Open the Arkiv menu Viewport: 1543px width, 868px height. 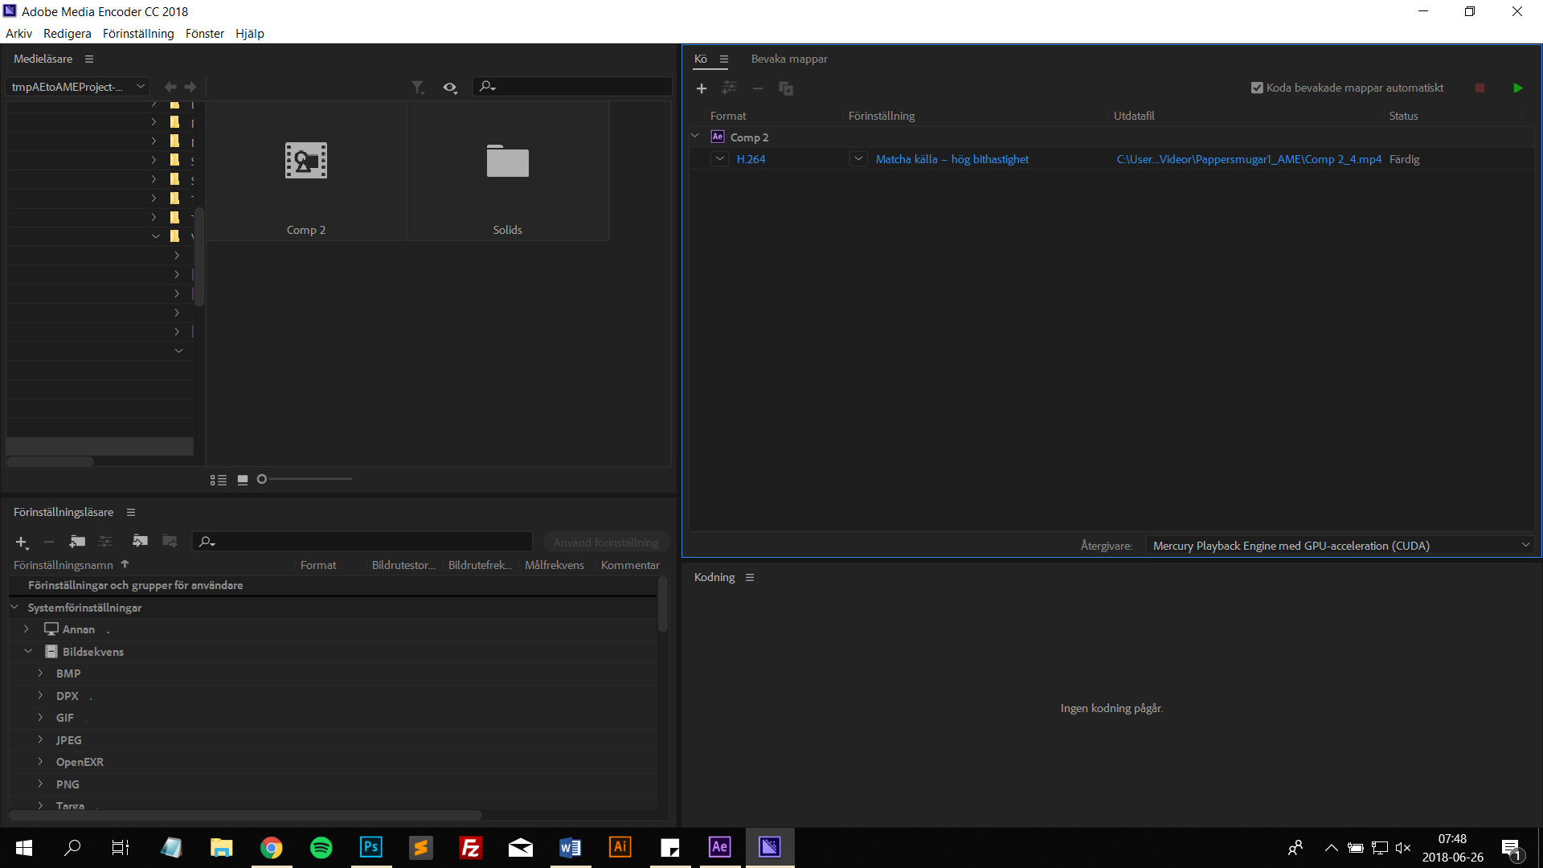[18, 34]
